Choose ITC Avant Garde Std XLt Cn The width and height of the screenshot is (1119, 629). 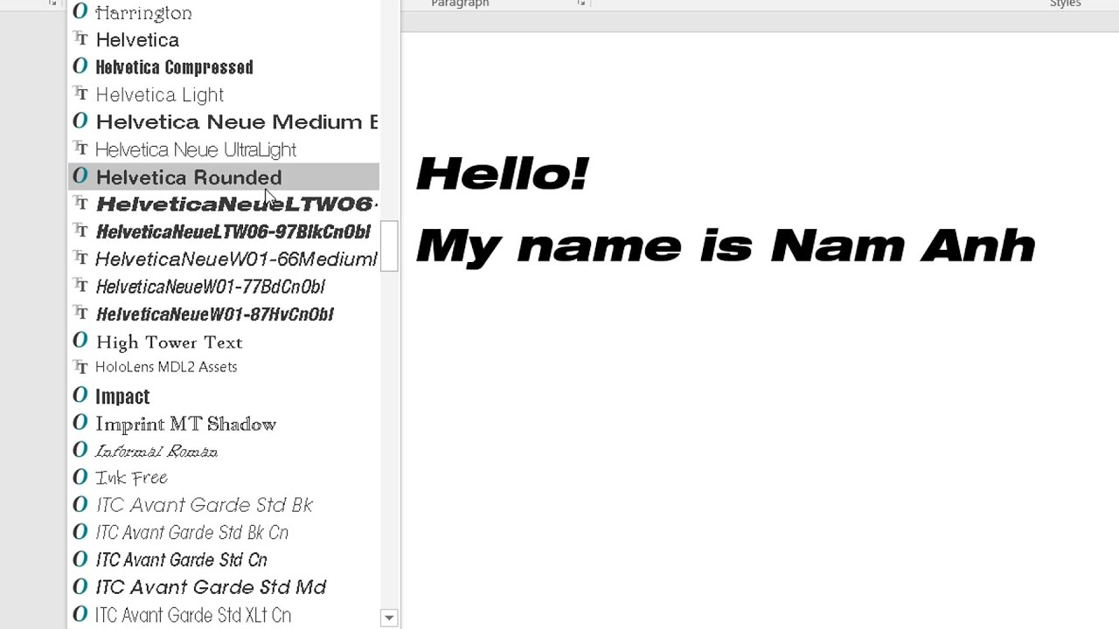click(x=224, y=615)
